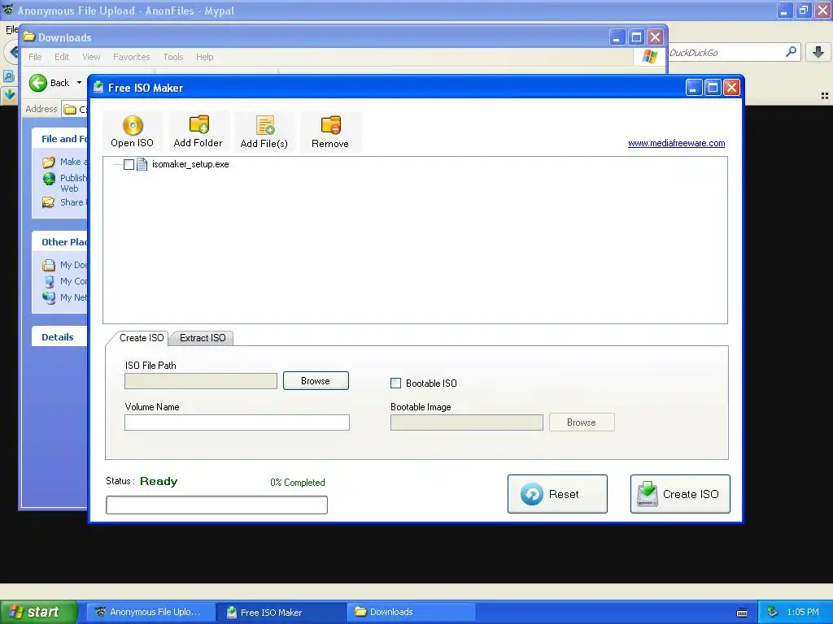This screenshot has height=624, width=833.
Task: Maximize the Free ISO Maker window
Action: point(713,88)
